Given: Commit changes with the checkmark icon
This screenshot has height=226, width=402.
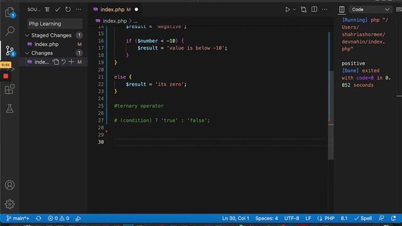Looking at the screenshot, I should pyautogui.click(x=57, y=9).
